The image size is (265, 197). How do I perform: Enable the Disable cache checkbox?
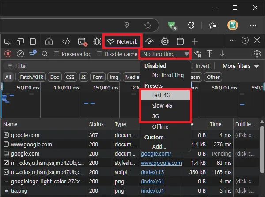point(99,54)
